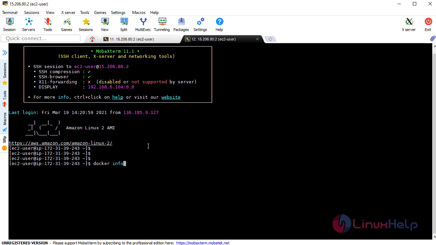Image resolution: width=436 pixels, height=245 pixels.
Task: Click the red Exit icon
Action: pyautogui.click(x=428, y=24)
